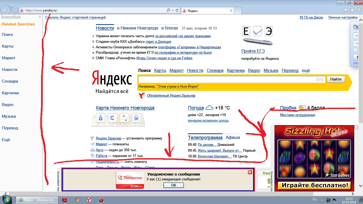Click OK in the Пятёрочка notification
The image size is (363, 204).
tap(174, 185)
